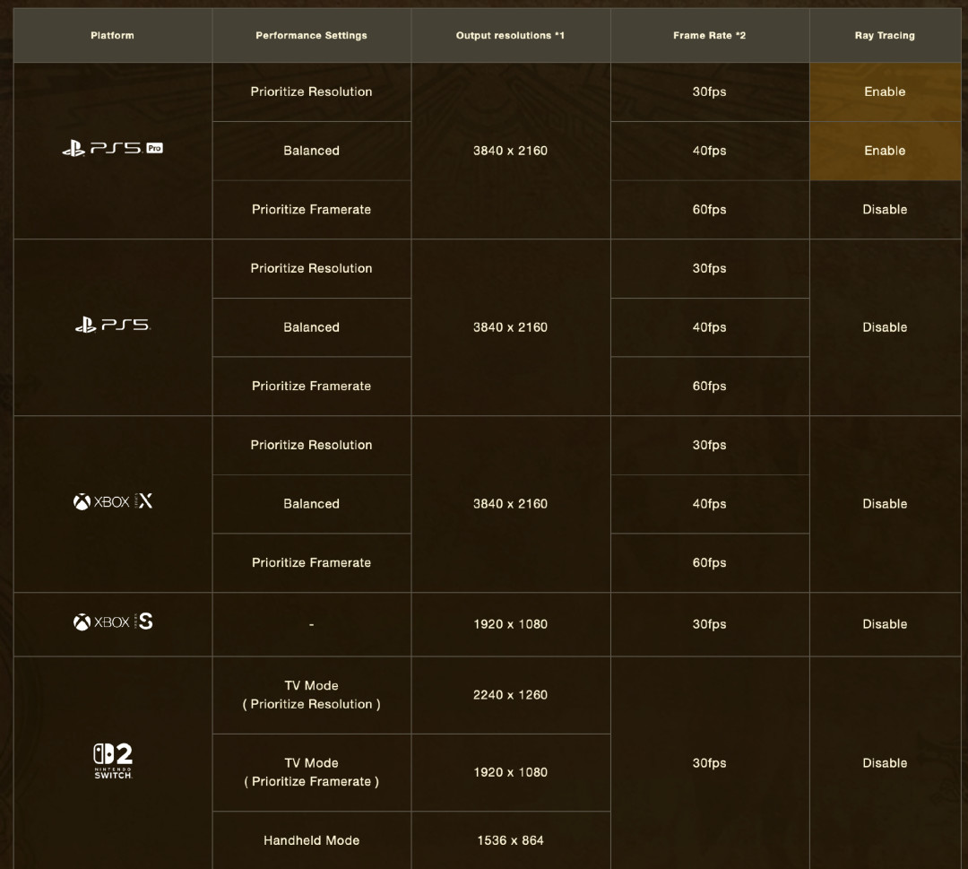Click Enable in Prioritize Resolution row
Screen dimensions: 968x869
point(885,91)
